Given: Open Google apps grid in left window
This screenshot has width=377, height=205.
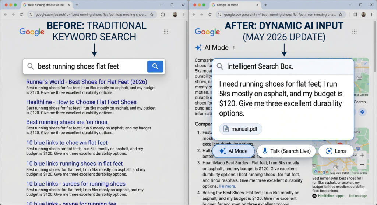Looking at the screenshot, I should coord(166,32).
